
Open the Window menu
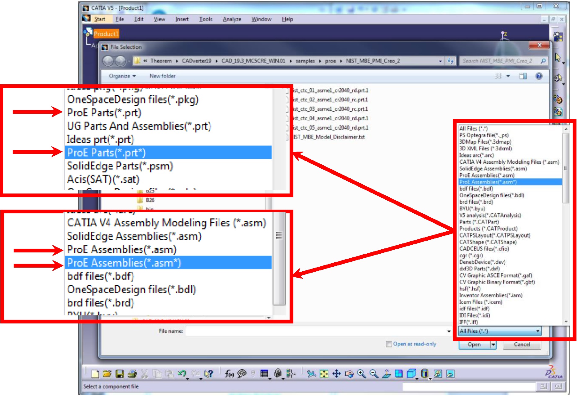(261, 19)
